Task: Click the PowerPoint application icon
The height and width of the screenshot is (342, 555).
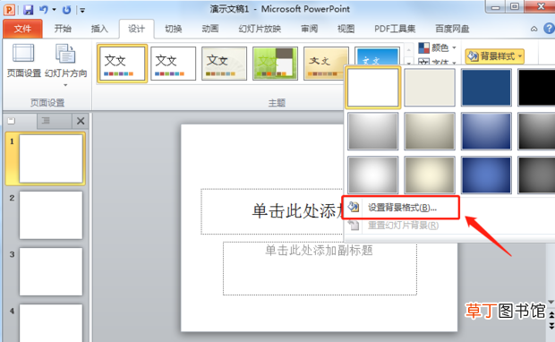Action: tap(9, 10)
